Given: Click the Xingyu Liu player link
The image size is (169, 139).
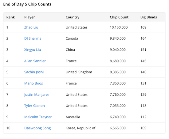Looking at the screenshot, I should (x=33, y=50).
